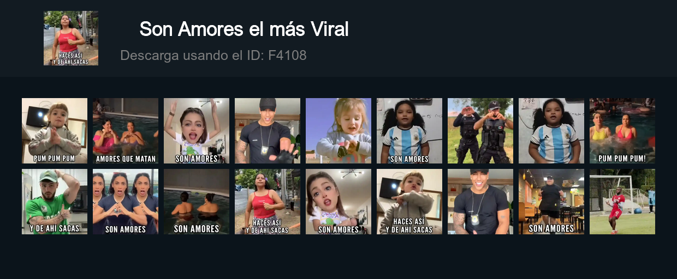
Task: Click the download ID F4108 text
Action: pyautogui.click(x=213, y=55)
